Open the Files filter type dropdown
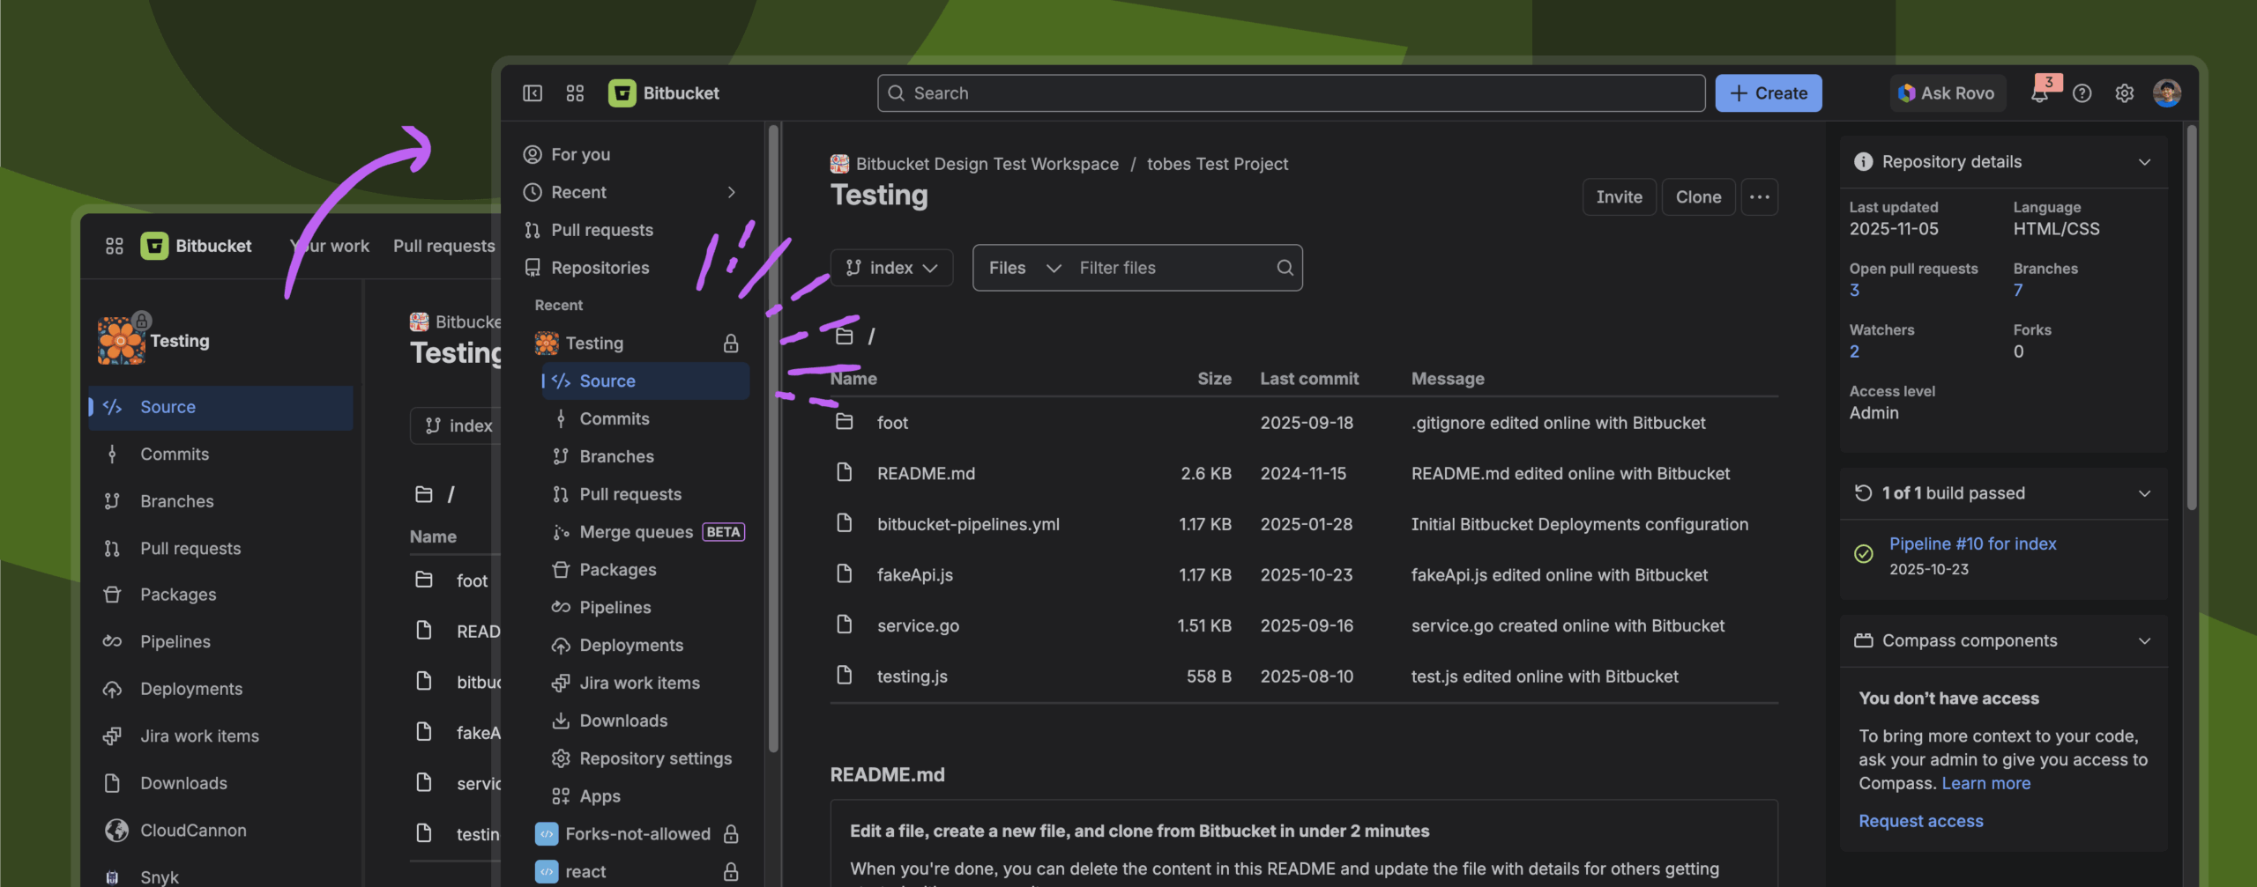The image size is (2257, 887). (x=1024, y=268)
